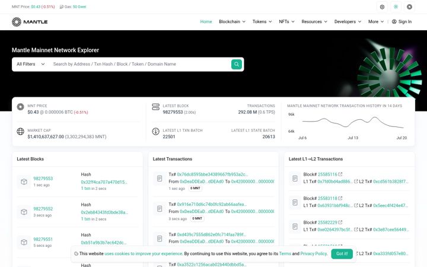
Task: Open L2 Tx 0x3e87cee56449 link
Action: [391, 230]
